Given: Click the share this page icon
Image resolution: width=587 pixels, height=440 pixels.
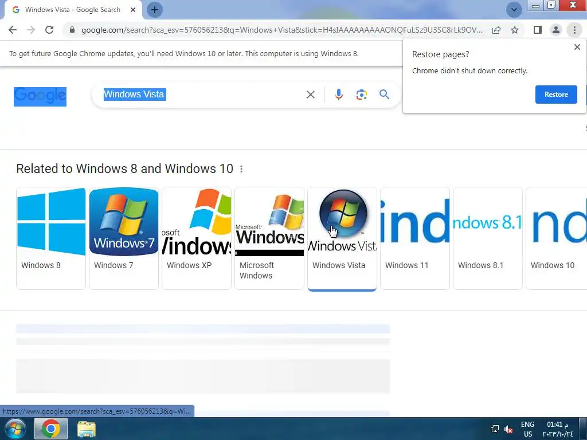Looking at the screenshot, I should pos(496,30).
